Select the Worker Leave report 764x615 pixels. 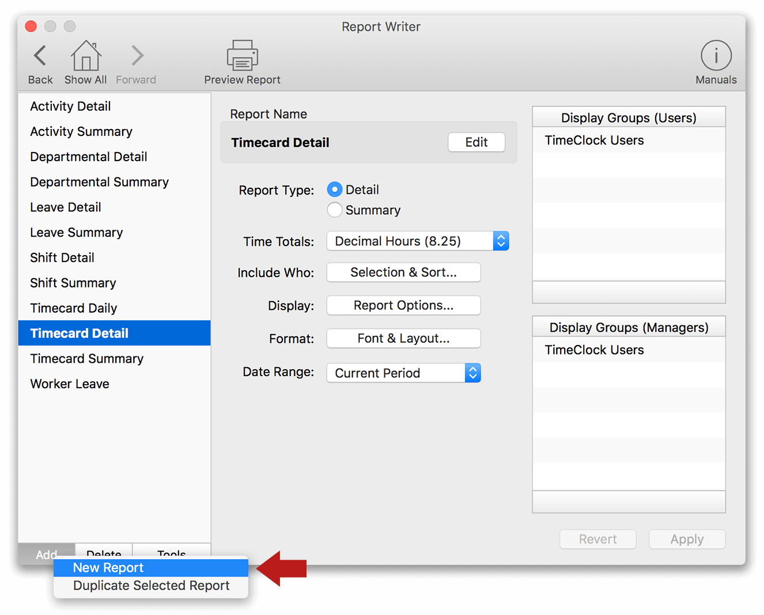69,384
